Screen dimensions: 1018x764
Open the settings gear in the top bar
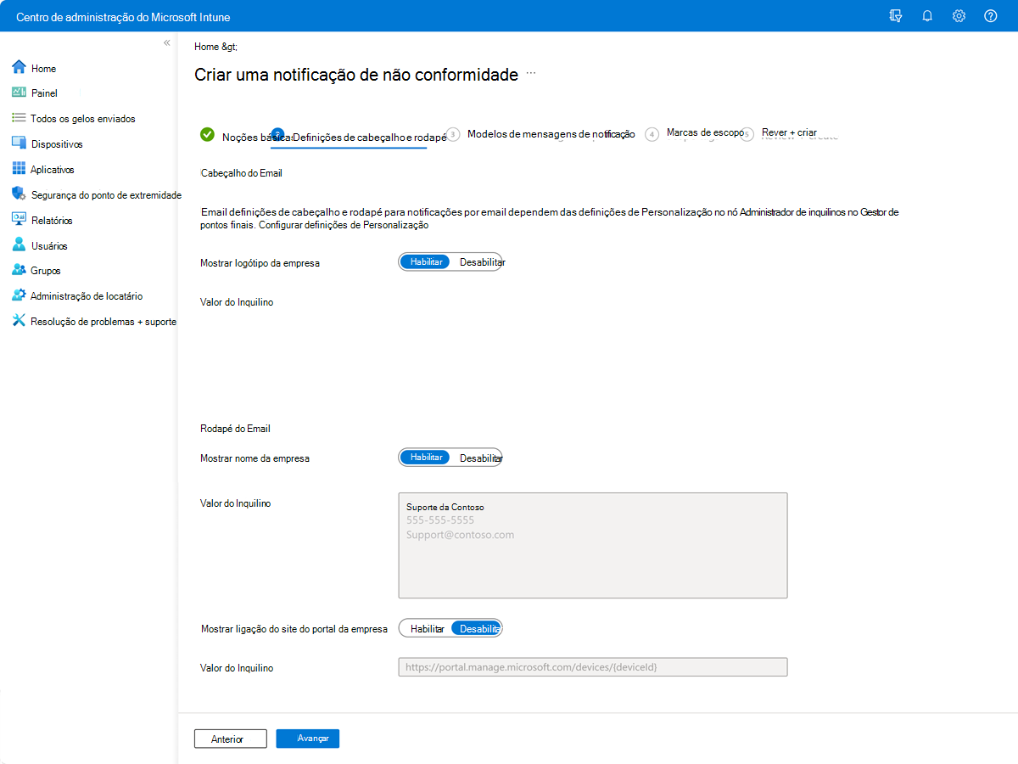959,15
